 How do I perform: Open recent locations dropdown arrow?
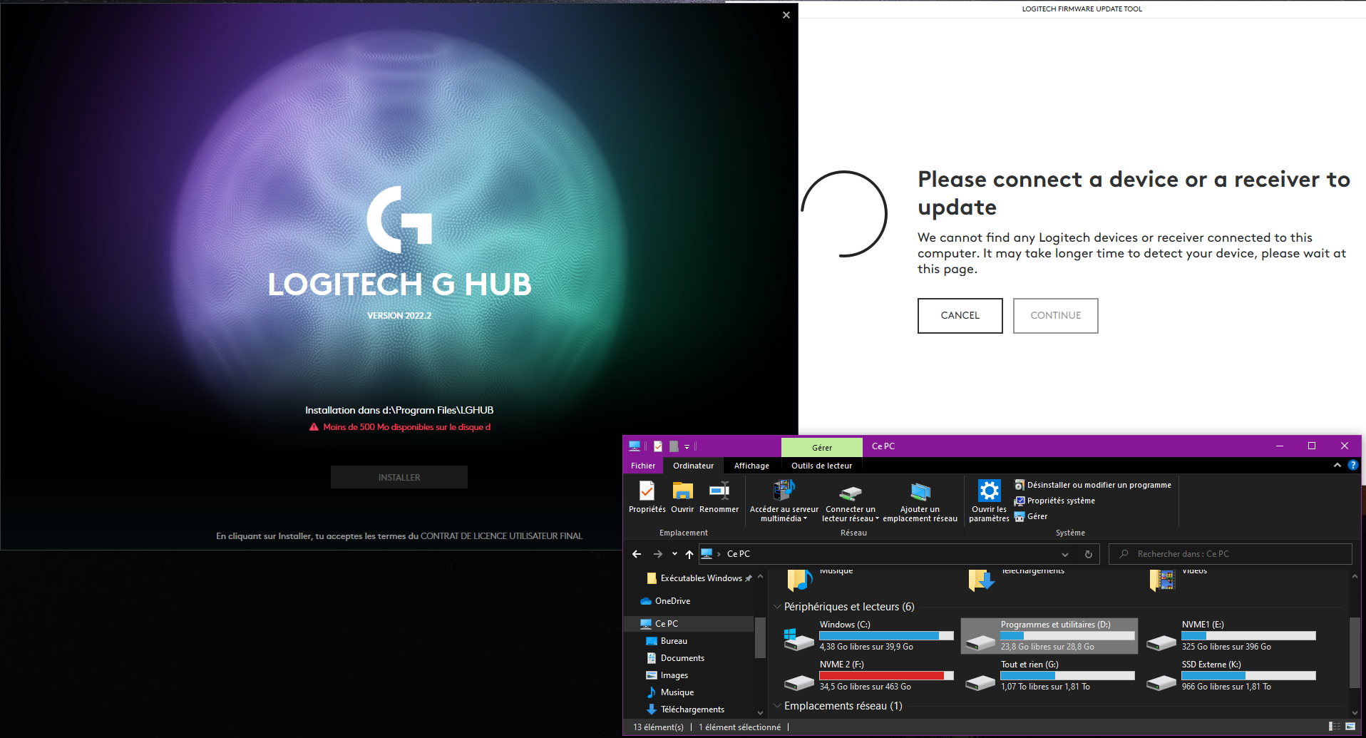pos(674,554)
